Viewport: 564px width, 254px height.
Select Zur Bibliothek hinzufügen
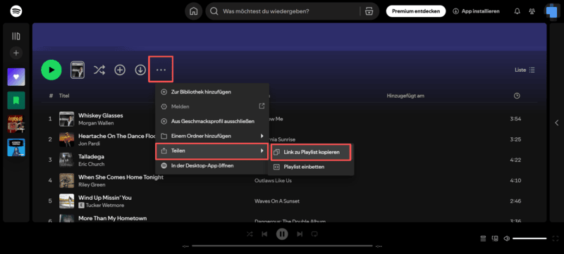[212, 92]
